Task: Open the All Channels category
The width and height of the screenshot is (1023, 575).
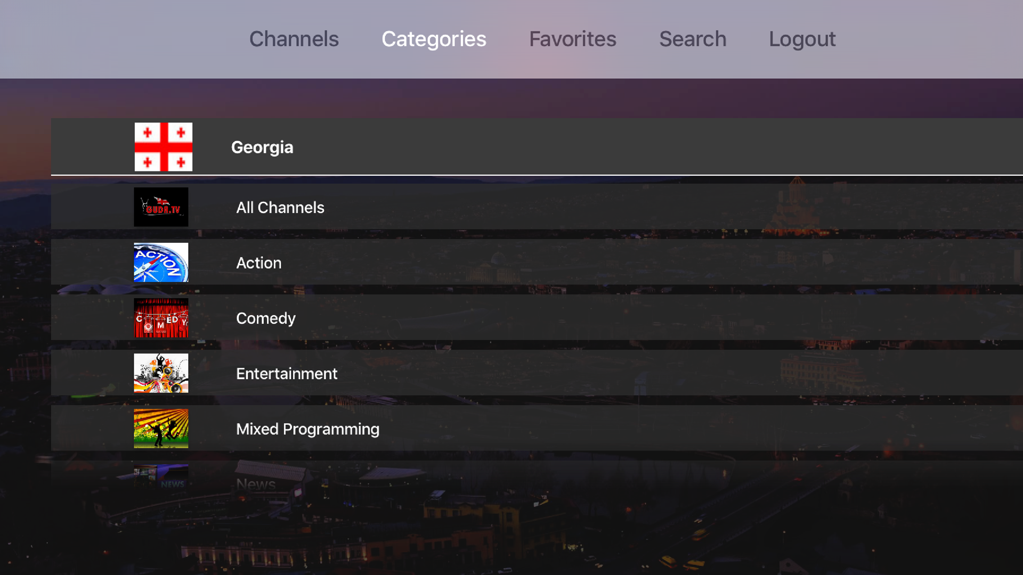Action: coord(537,207)
